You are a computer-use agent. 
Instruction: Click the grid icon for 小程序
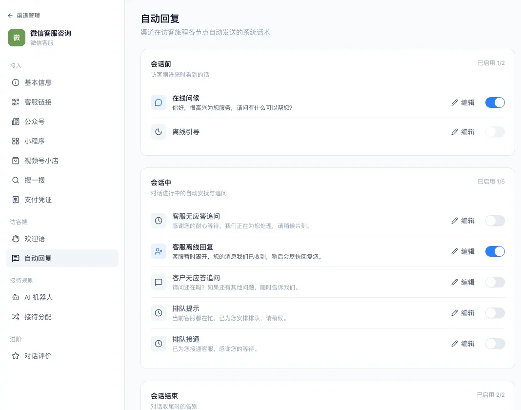click(x=16, y=142)
